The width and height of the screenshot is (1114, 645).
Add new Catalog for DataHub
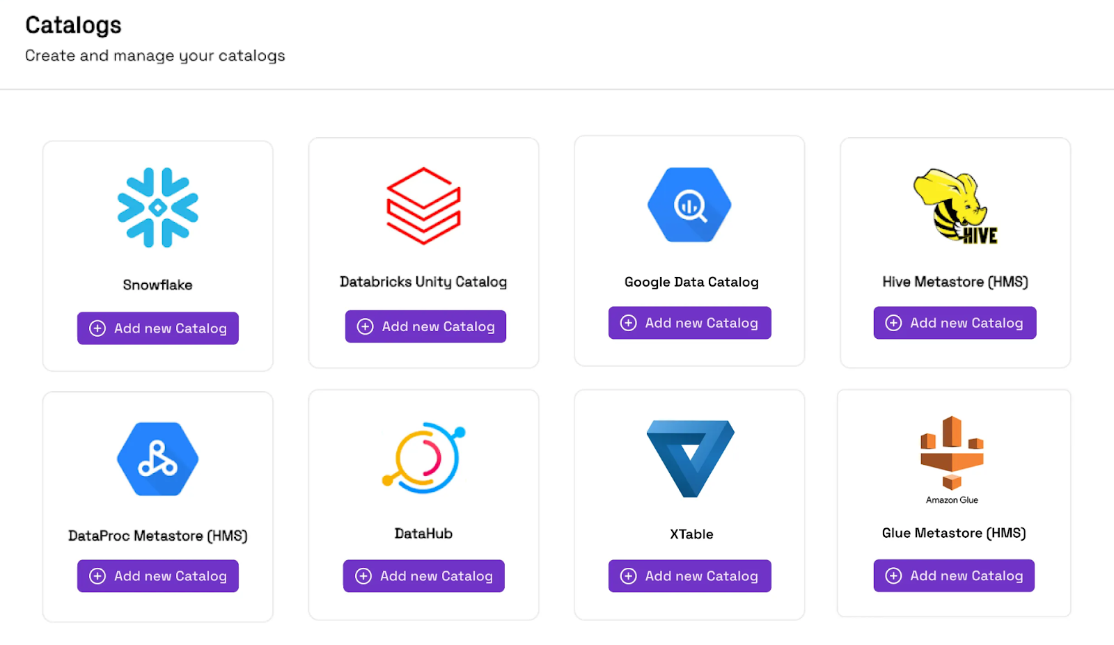pos(423,576)
